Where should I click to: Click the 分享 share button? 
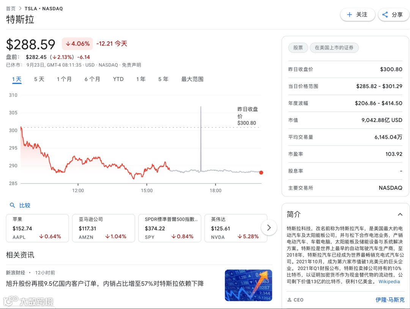[x=393, y=15]
